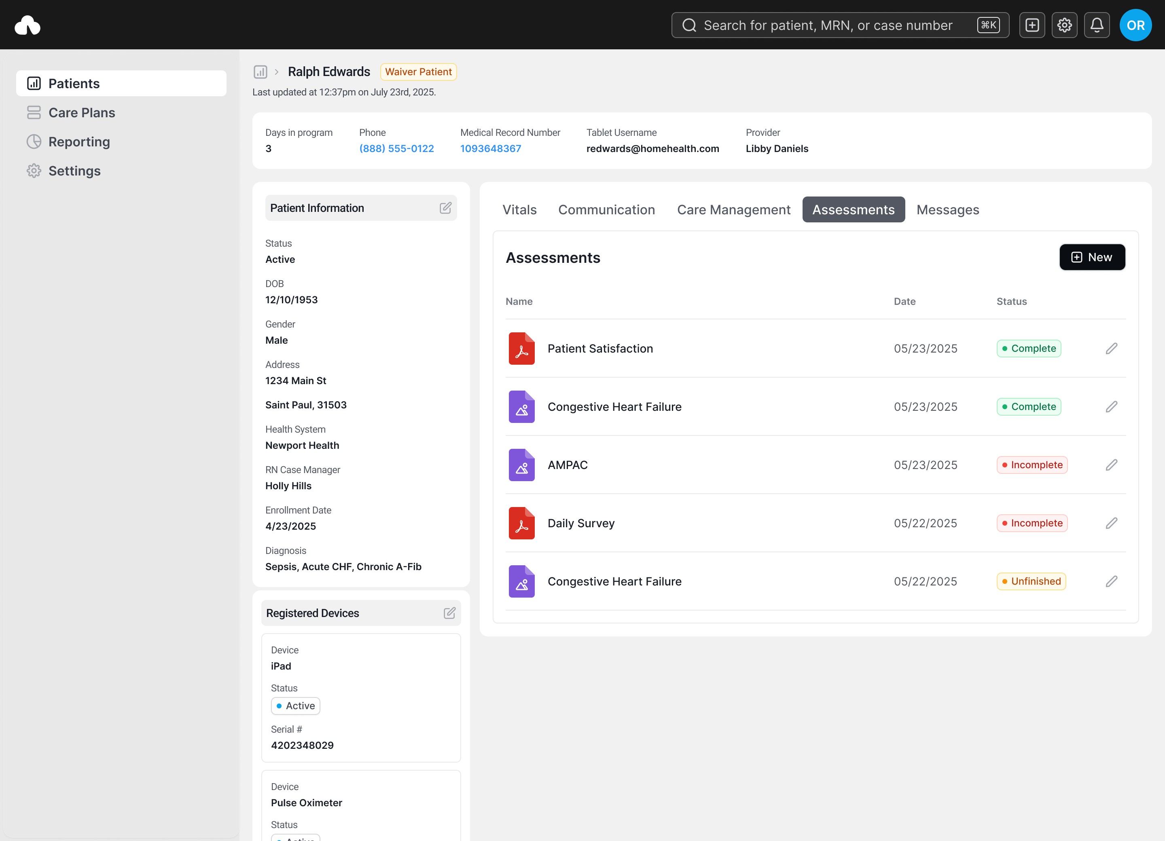Viewport: 1165px width, 841px height.
Task: Go to Care Plans in sidebar
Action: pos(82,112)
